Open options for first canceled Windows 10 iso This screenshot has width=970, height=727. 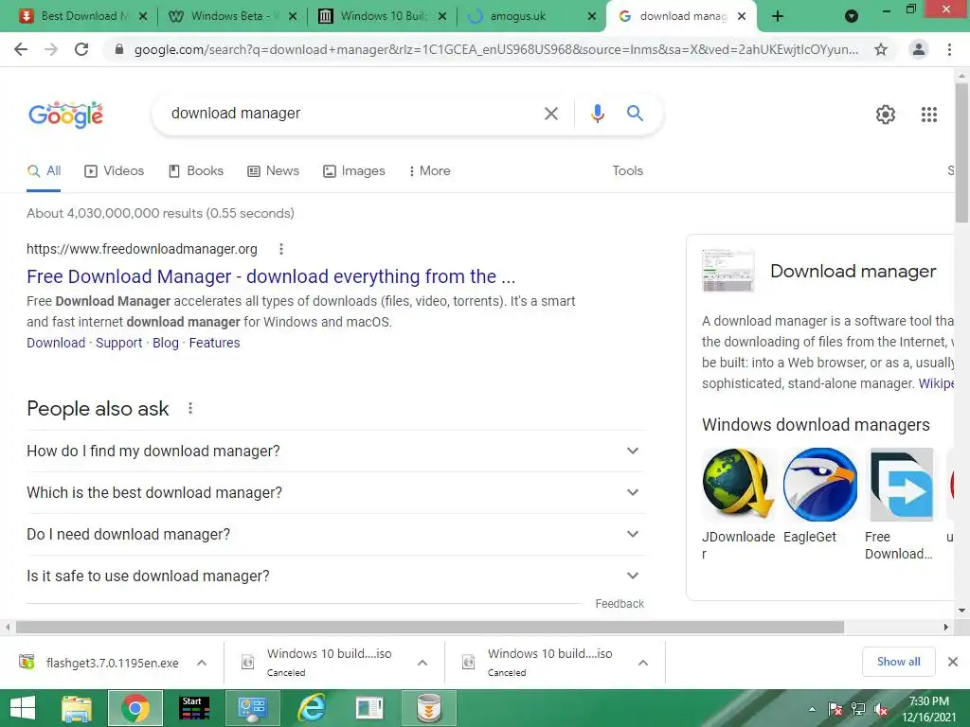422,663
